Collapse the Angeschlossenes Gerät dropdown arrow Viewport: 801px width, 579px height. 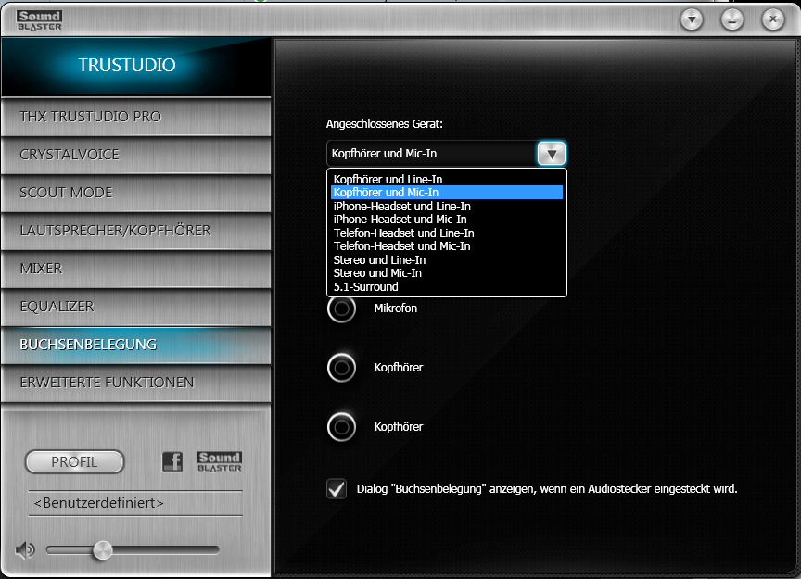552,153
